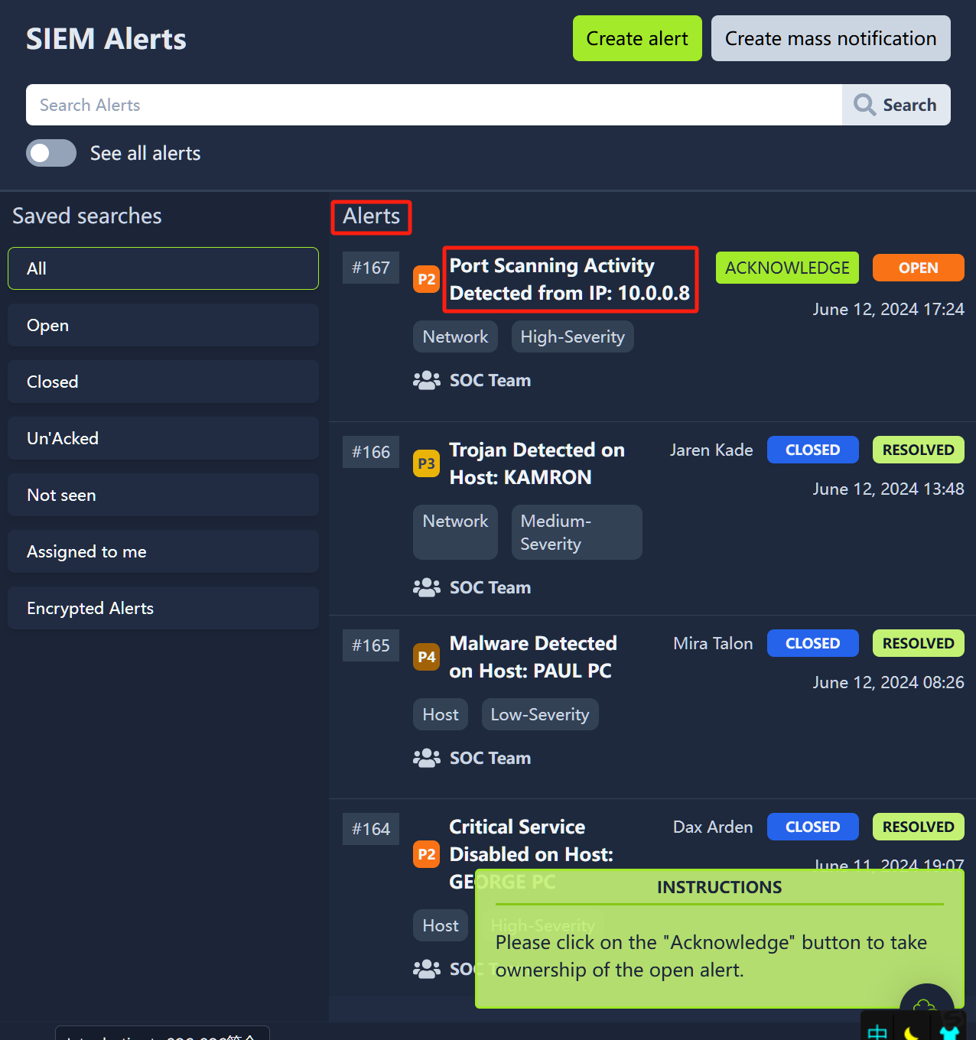Acknowledge the Port Scanning alert
The height and width of the screenshot is (1040, 976).
(787, 268)
